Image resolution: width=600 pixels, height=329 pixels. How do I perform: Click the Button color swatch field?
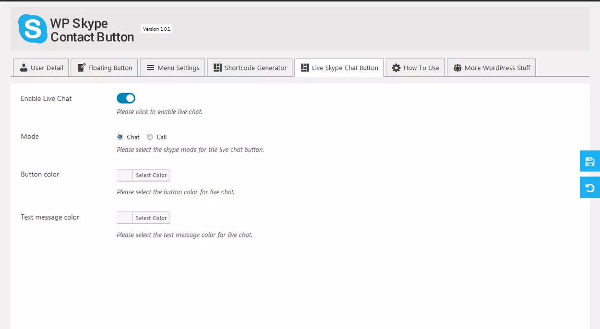pos(125,175)
